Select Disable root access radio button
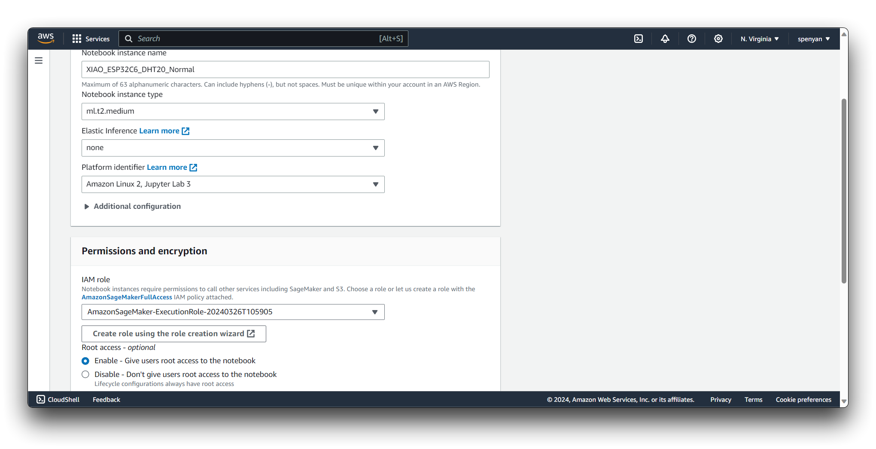 coord(85,374)
